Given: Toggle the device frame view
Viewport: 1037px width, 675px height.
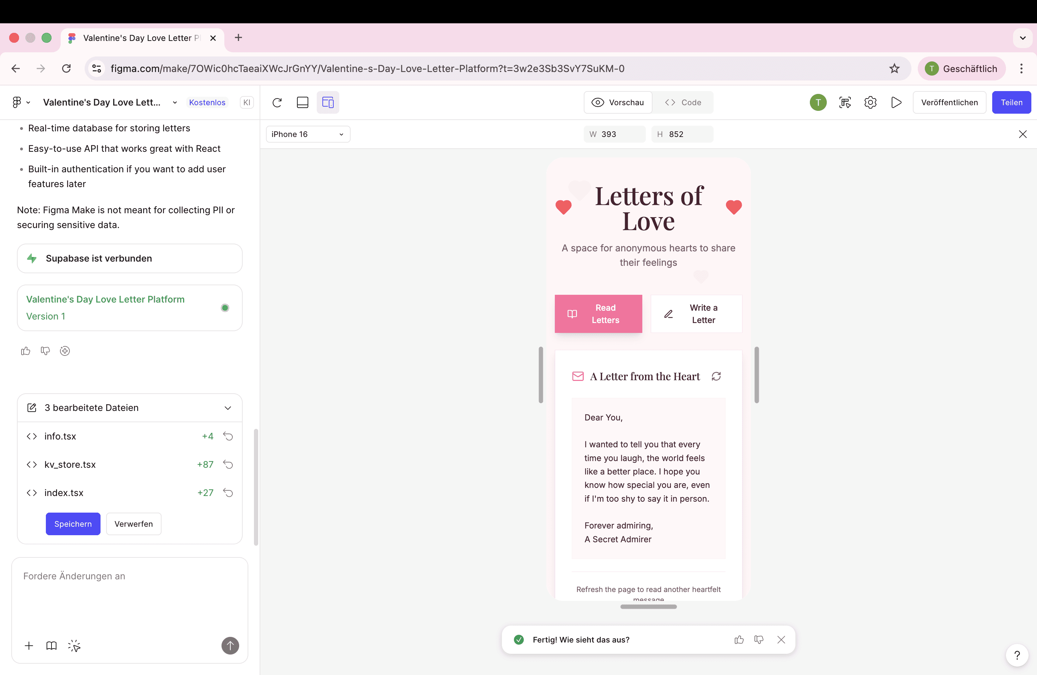Looking at the screenshot, I should pos(328,102).
